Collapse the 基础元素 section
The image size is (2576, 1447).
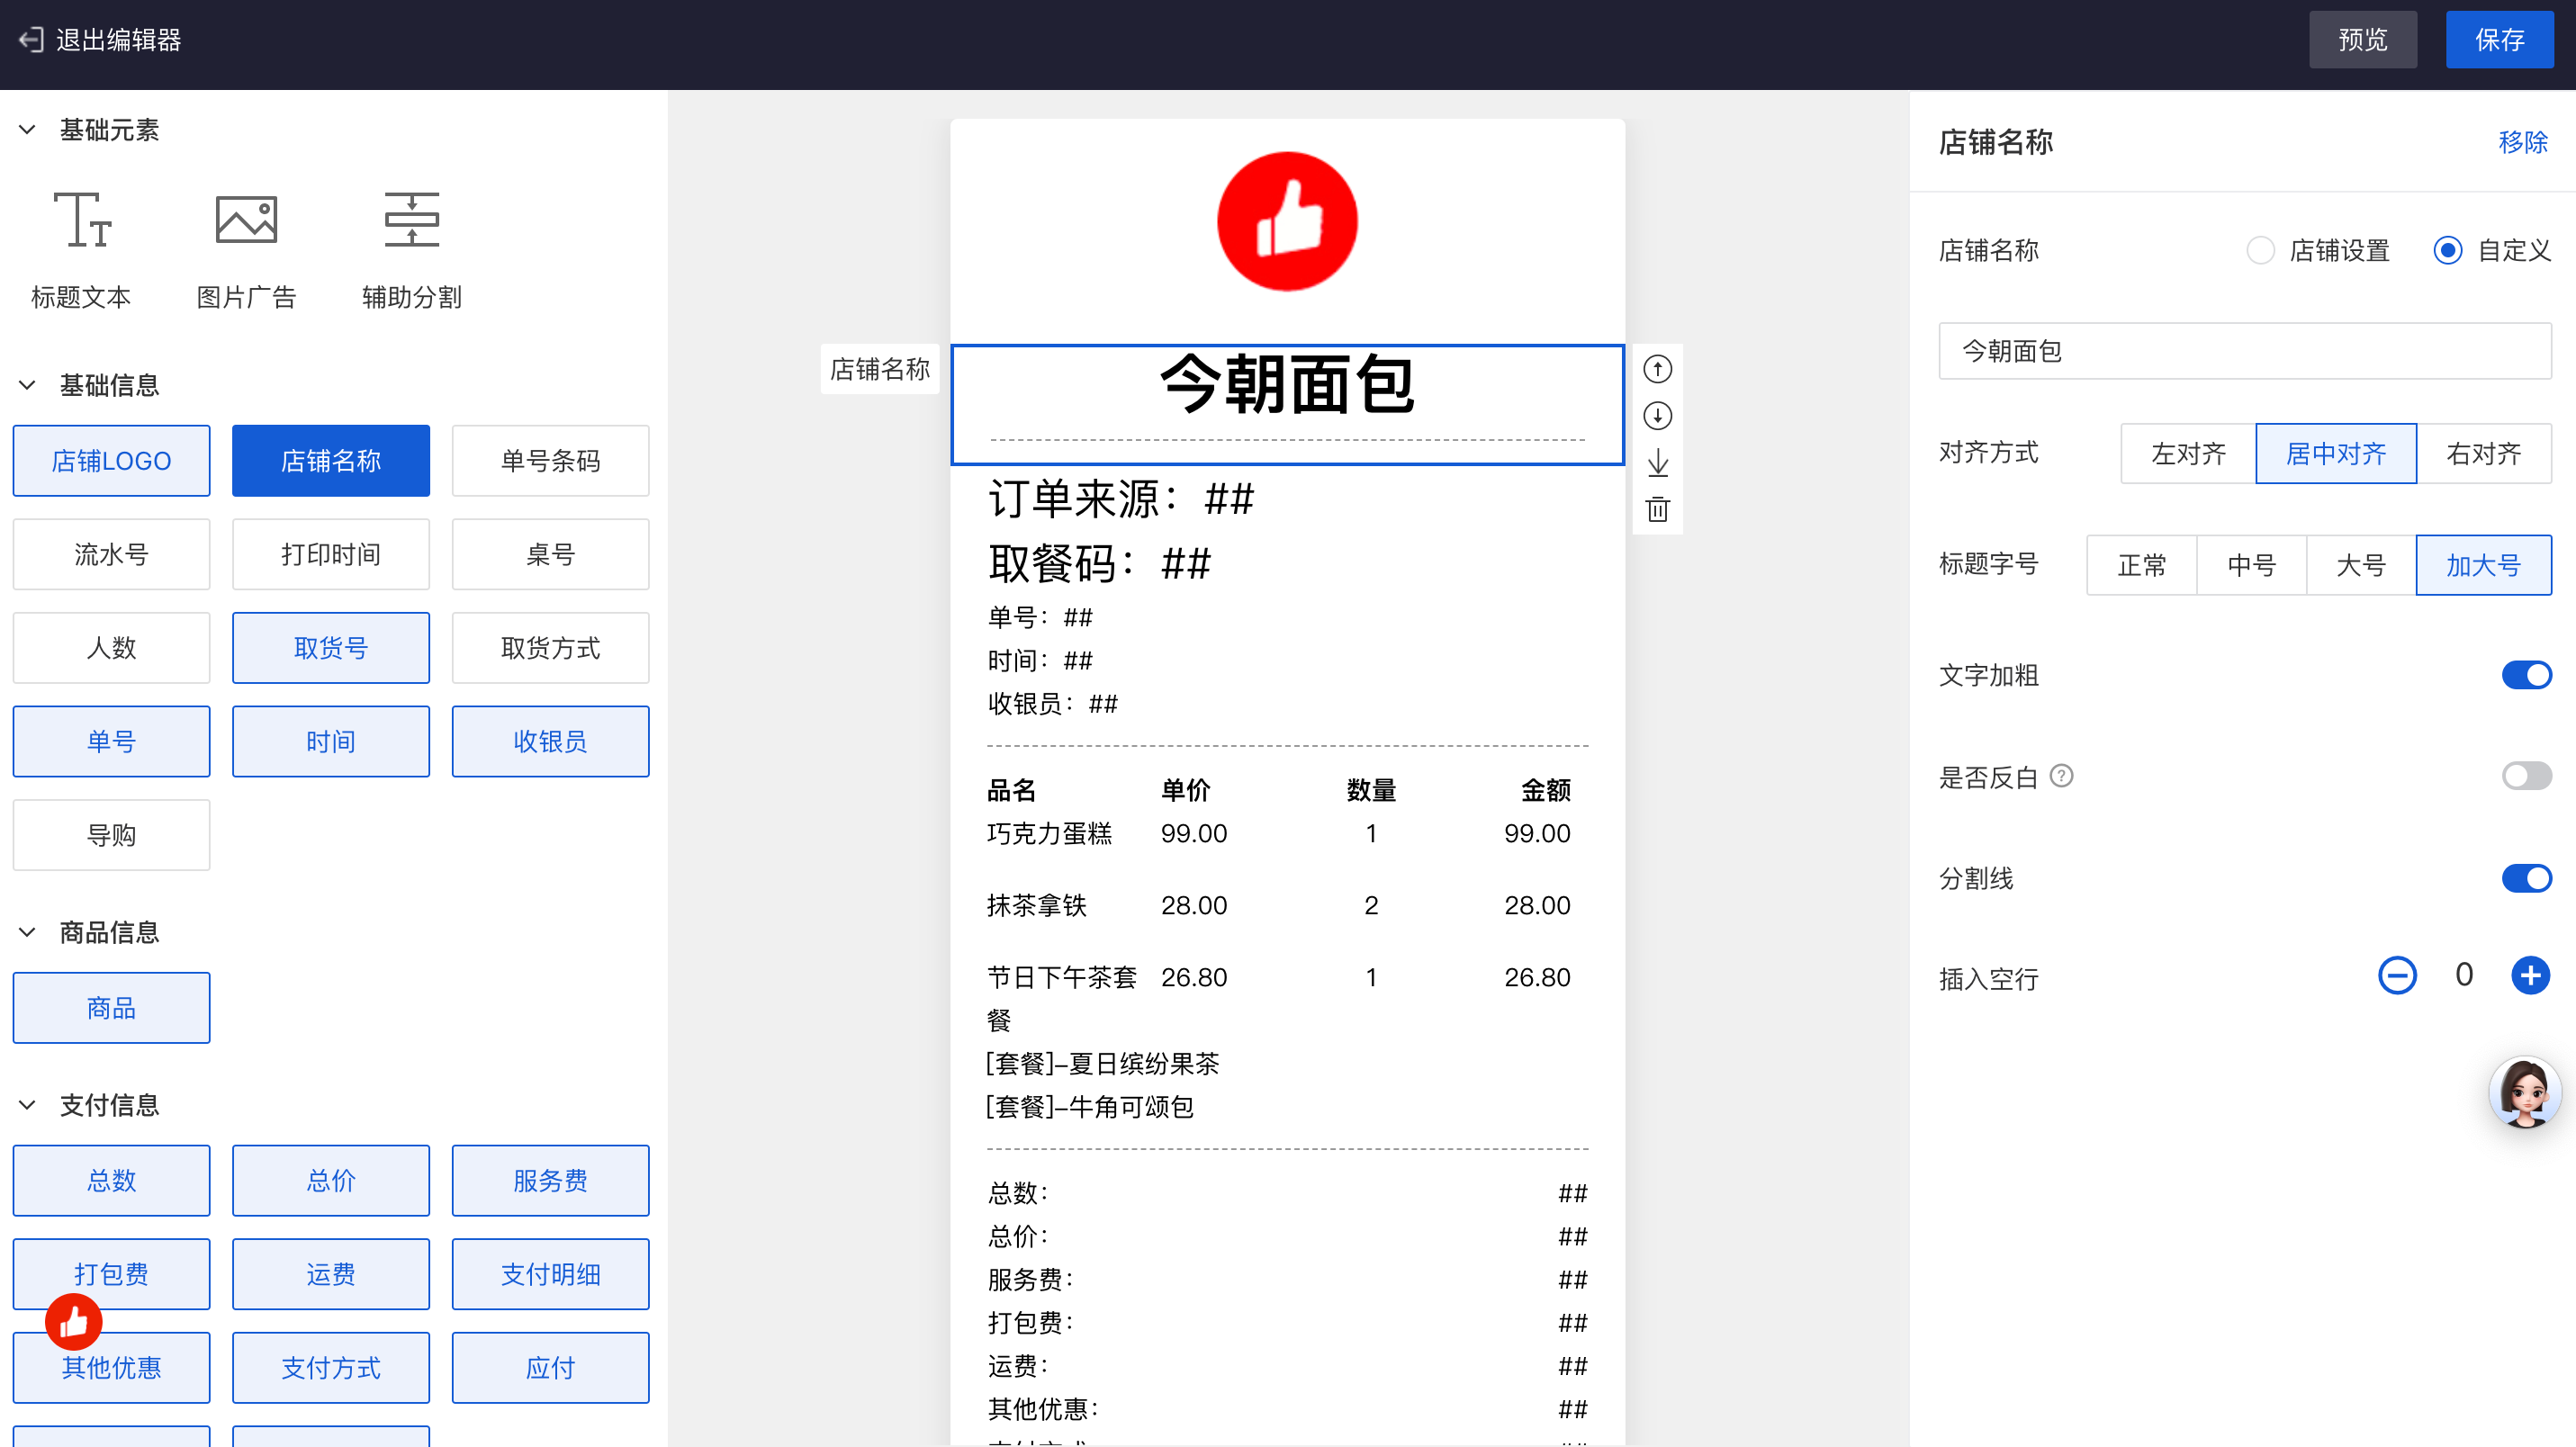click(28, 130)
